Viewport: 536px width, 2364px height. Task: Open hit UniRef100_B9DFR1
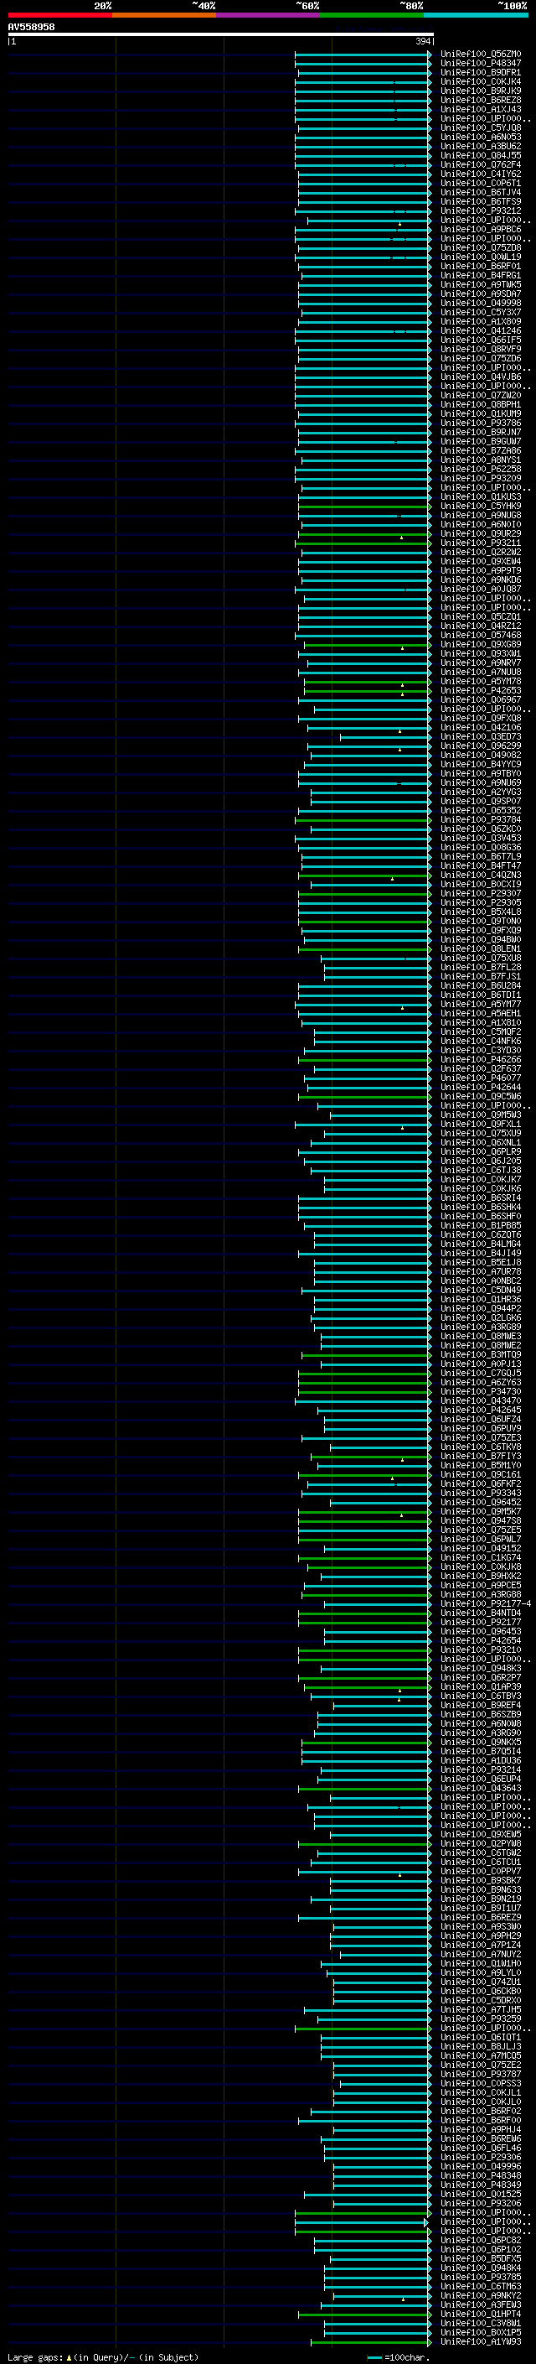click(x=481, y=72)
